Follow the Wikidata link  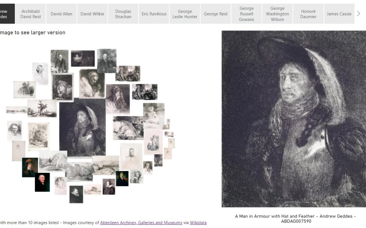(x=198, y=223)
